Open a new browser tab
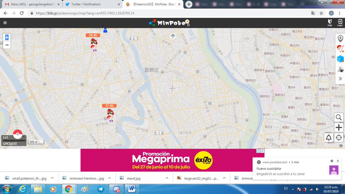This screenshot has height=194, width=345. click(x=189, y=4)
